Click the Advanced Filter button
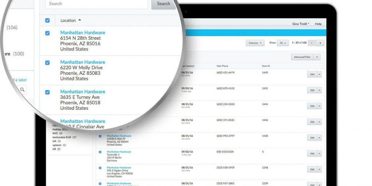Image resolution: width=372 pixels, height=186 pixels. click(x=302, y=57)
